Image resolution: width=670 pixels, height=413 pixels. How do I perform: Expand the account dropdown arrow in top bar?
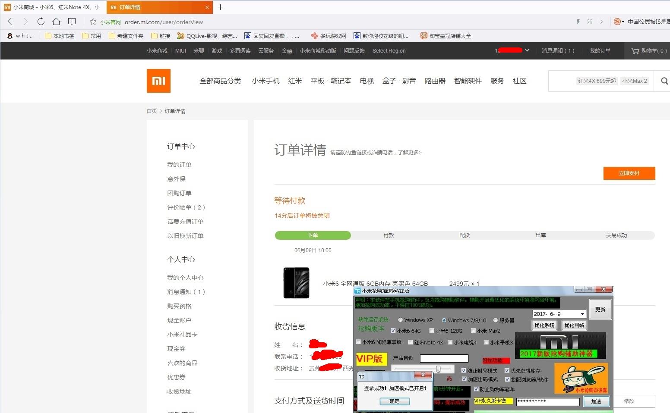(528, 50)
